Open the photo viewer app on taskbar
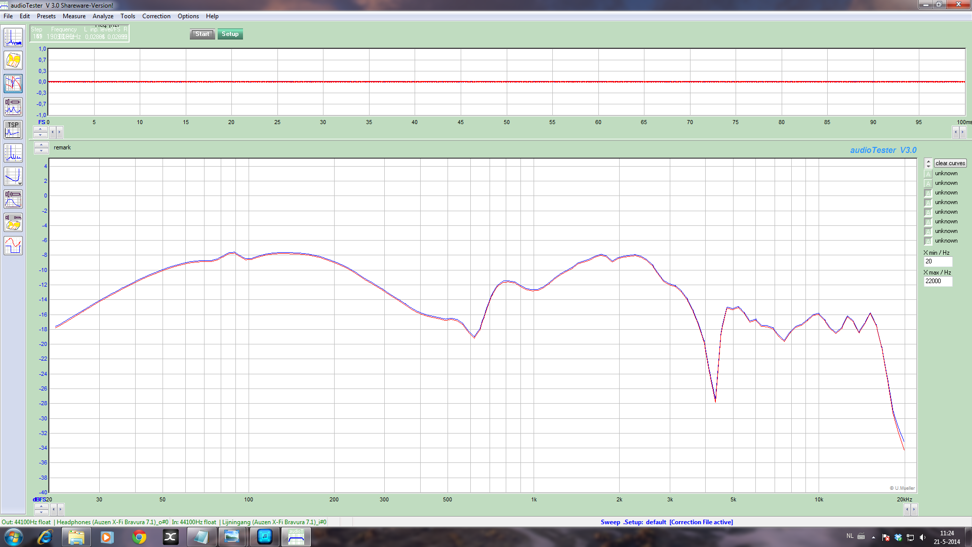Viewport: 972px width, 547px height. coord(232,537)
